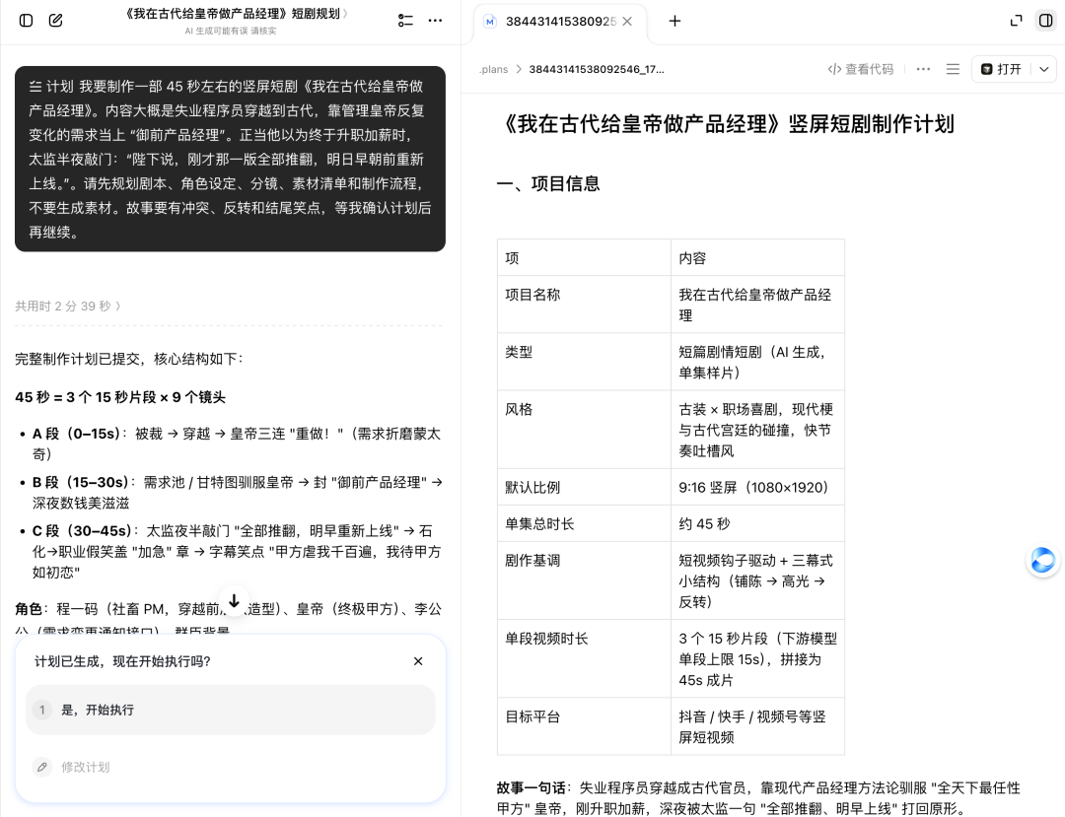
Task: Click breadcrumb file 38443141538092546_17...
Action: click(x=597, y=69)
